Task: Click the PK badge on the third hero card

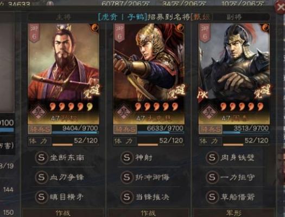Action: point(202,94)
